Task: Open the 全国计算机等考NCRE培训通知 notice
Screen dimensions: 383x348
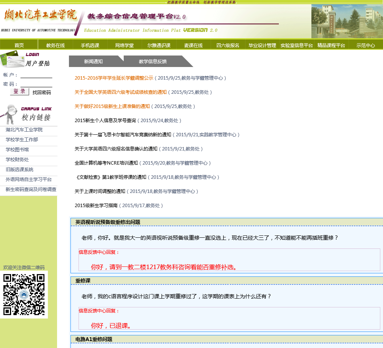Action: tap(106, 163)
